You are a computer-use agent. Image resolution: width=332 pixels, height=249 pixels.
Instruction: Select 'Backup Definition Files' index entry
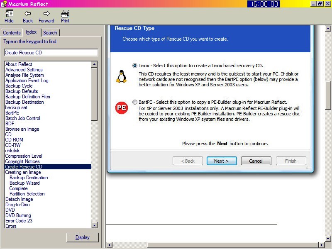[x=28, y=97]
